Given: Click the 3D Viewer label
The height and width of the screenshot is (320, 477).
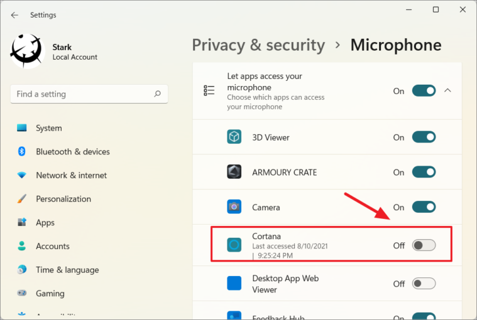Looking at the screenshot, I should (x=270, y=137).
